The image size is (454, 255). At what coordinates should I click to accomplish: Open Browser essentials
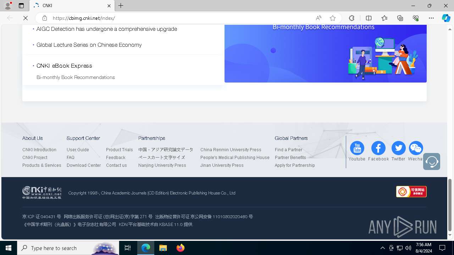pyautogui.click(x=416, y=18)
